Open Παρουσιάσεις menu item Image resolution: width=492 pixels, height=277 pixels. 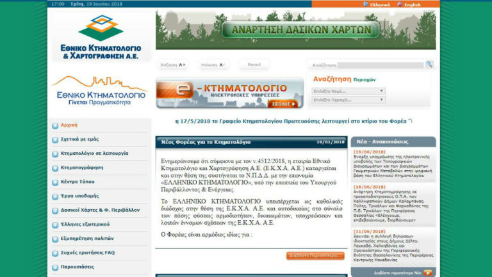click(x=77, y=267)
